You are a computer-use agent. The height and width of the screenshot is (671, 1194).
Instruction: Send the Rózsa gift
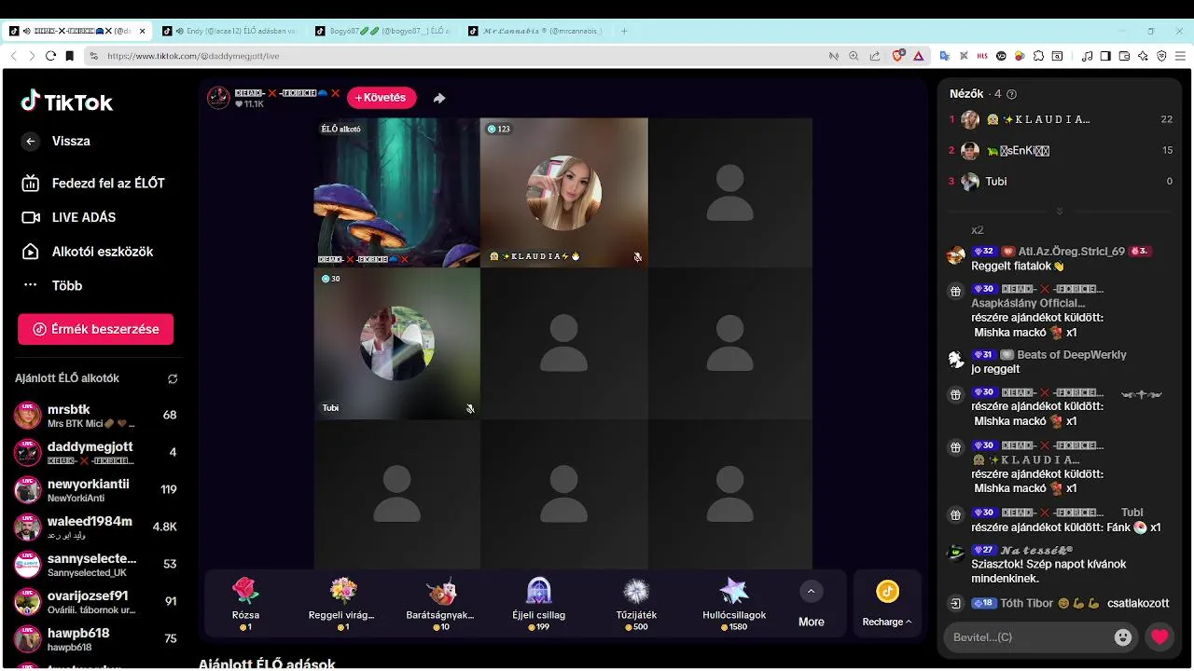[245, 603]
